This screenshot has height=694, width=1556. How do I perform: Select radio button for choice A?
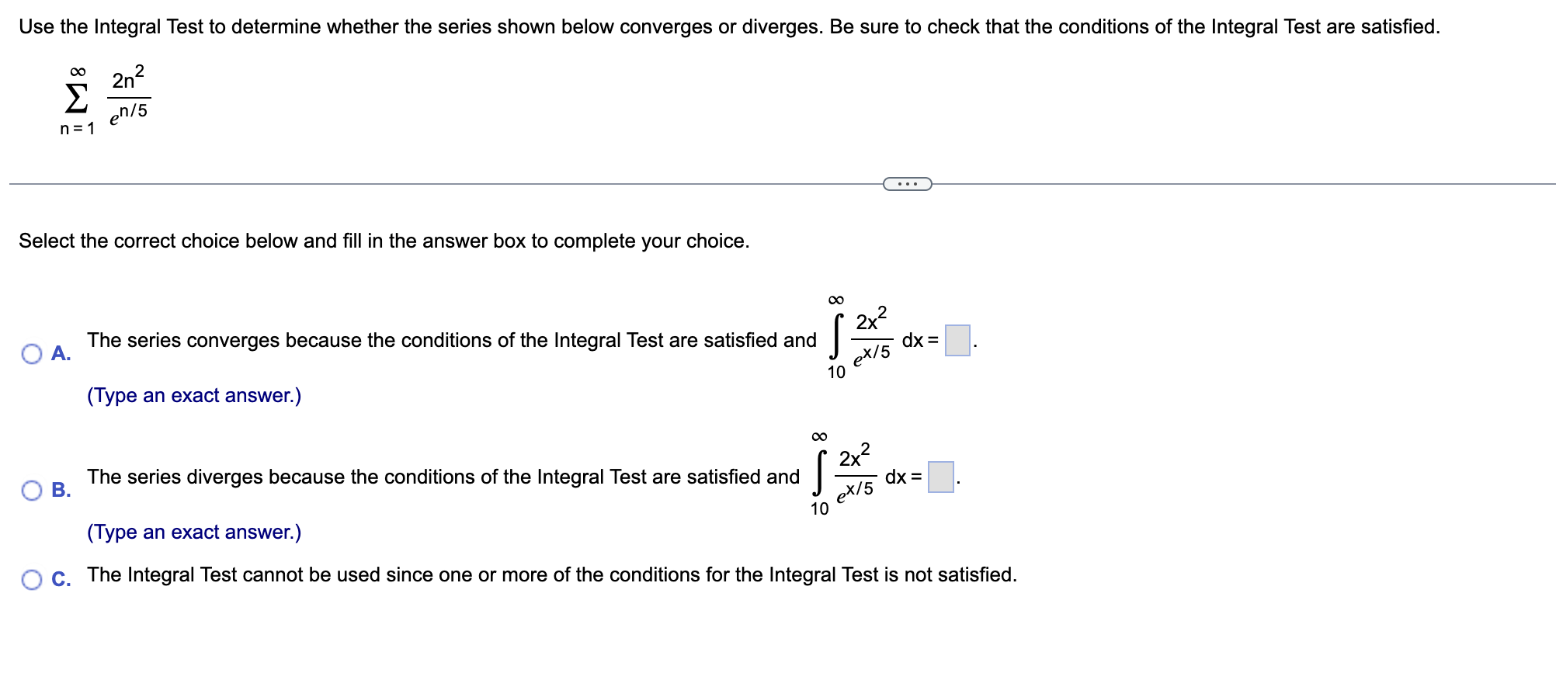click(31, 352)
